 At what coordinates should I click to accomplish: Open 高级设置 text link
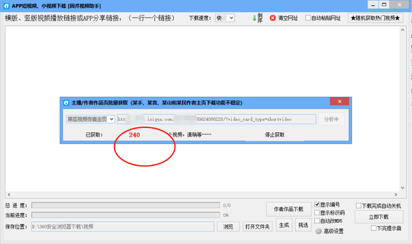(x=333, y=231)
